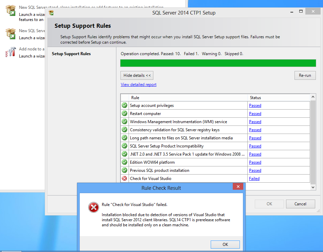Click the green progress bar
This screenshot has width=323, height=252.
pos(218,63)
